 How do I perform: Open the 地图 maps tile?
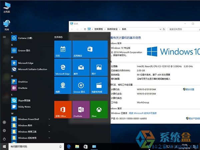(63, 85)
